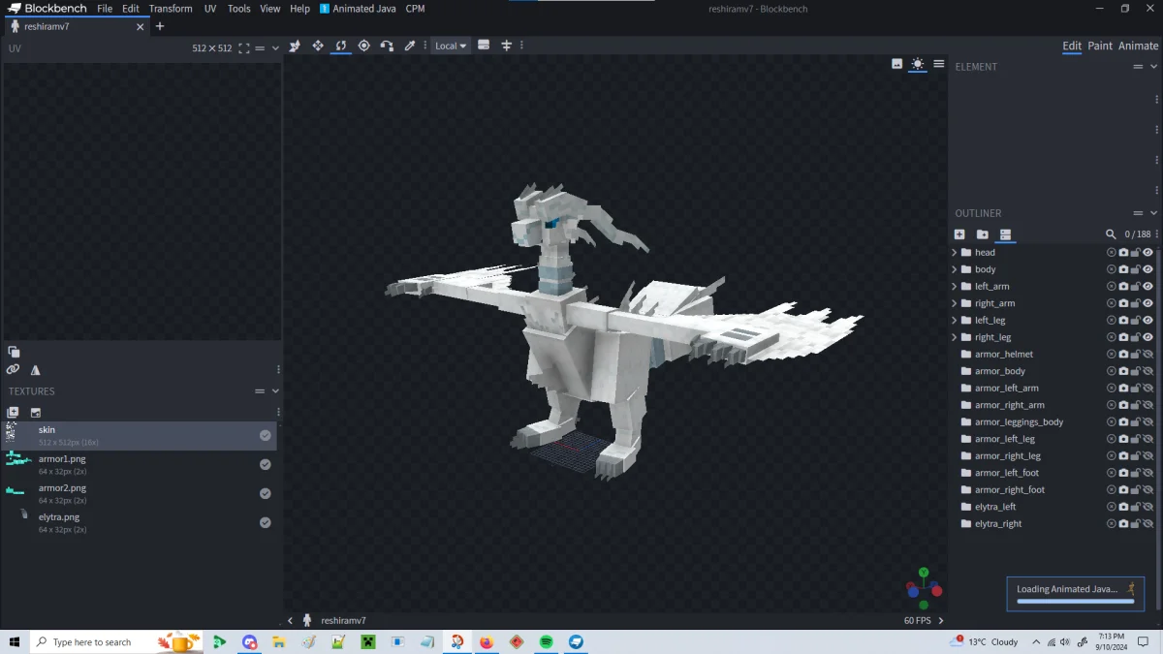1163x654 pixels.
Task: Expand the body group
Action: (954, 269)
